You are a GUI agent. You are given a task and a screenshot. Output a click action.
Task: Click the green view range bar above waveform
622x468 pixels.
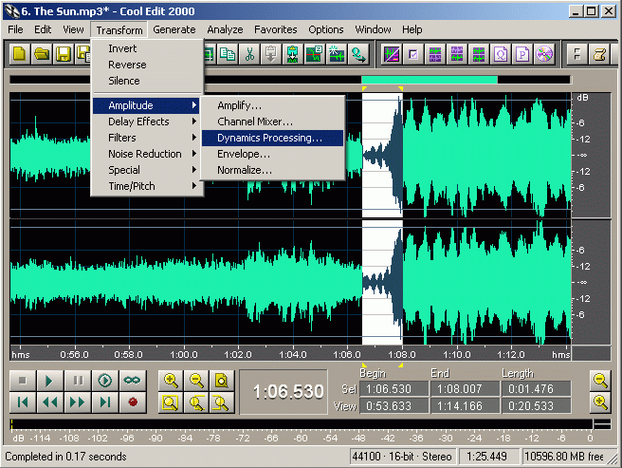[429, 80]
